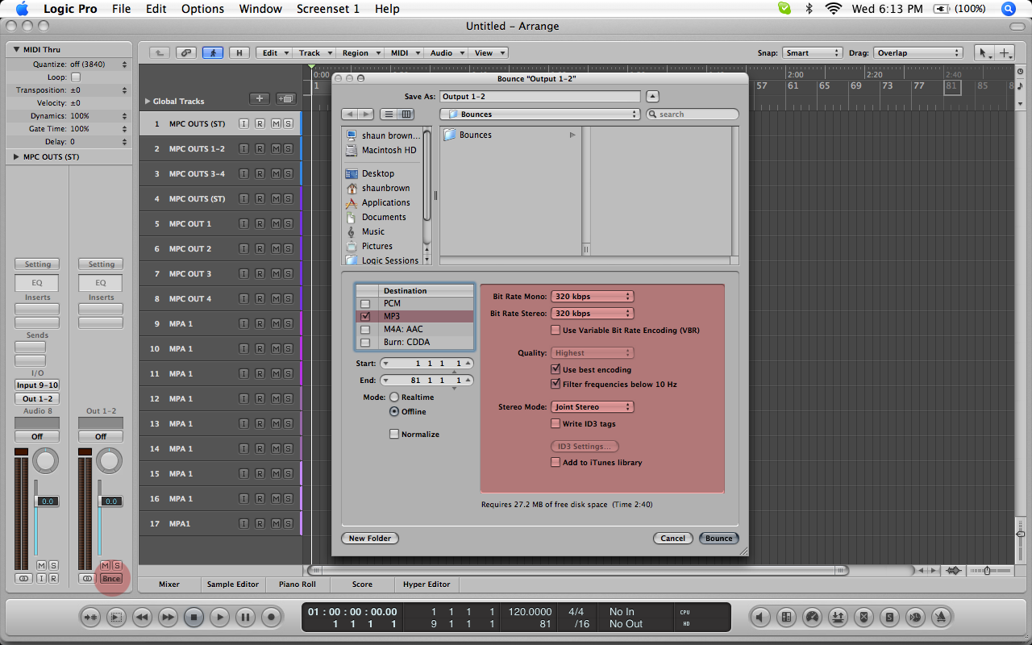Click the Solo mode icon in transport
The image size is (1032, 645).
pos(889,618)
